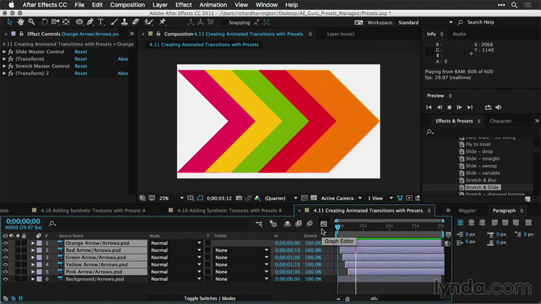Screen dimensions: 541x304
Task: Expand the Orange Arrow layer properties
Action: [x=33, y=243]
